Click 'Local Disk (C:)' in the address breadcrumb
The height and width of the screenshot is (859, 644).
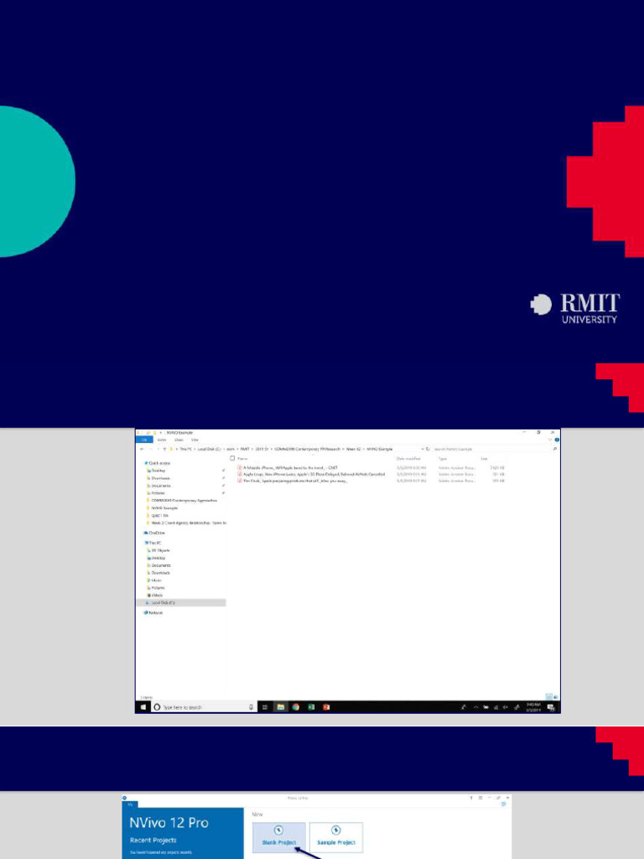click(209, 450)
